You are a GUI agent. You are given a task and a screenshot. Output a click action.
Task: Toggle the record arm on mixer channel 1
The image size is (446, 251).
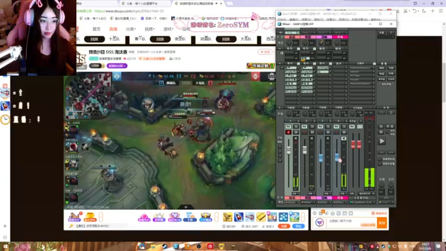coord(288,132)
